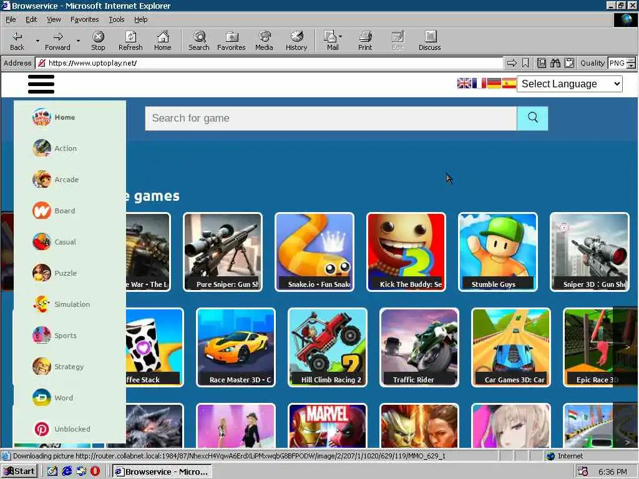Expand the Back history dropdown arrow
Viewport: 639px width, 479px height.
37,41
